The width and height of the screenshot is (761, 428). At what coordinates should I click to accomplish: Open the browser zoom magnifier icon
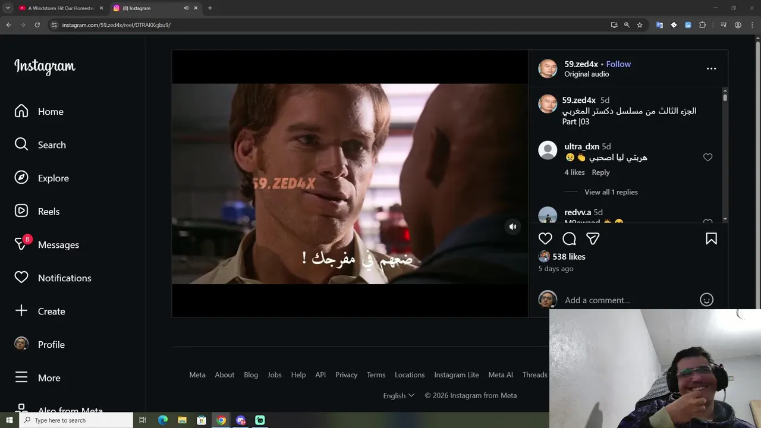click(x=627, y=25)
